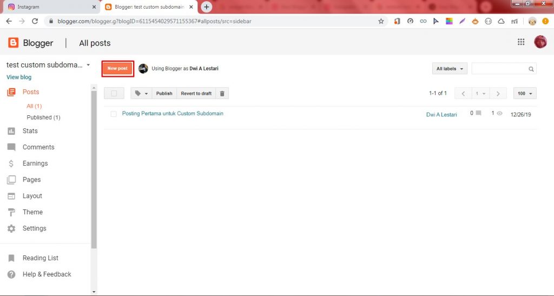Go back in browser history
The width and height of the screenshot is (554, 296).
point(9,21)
